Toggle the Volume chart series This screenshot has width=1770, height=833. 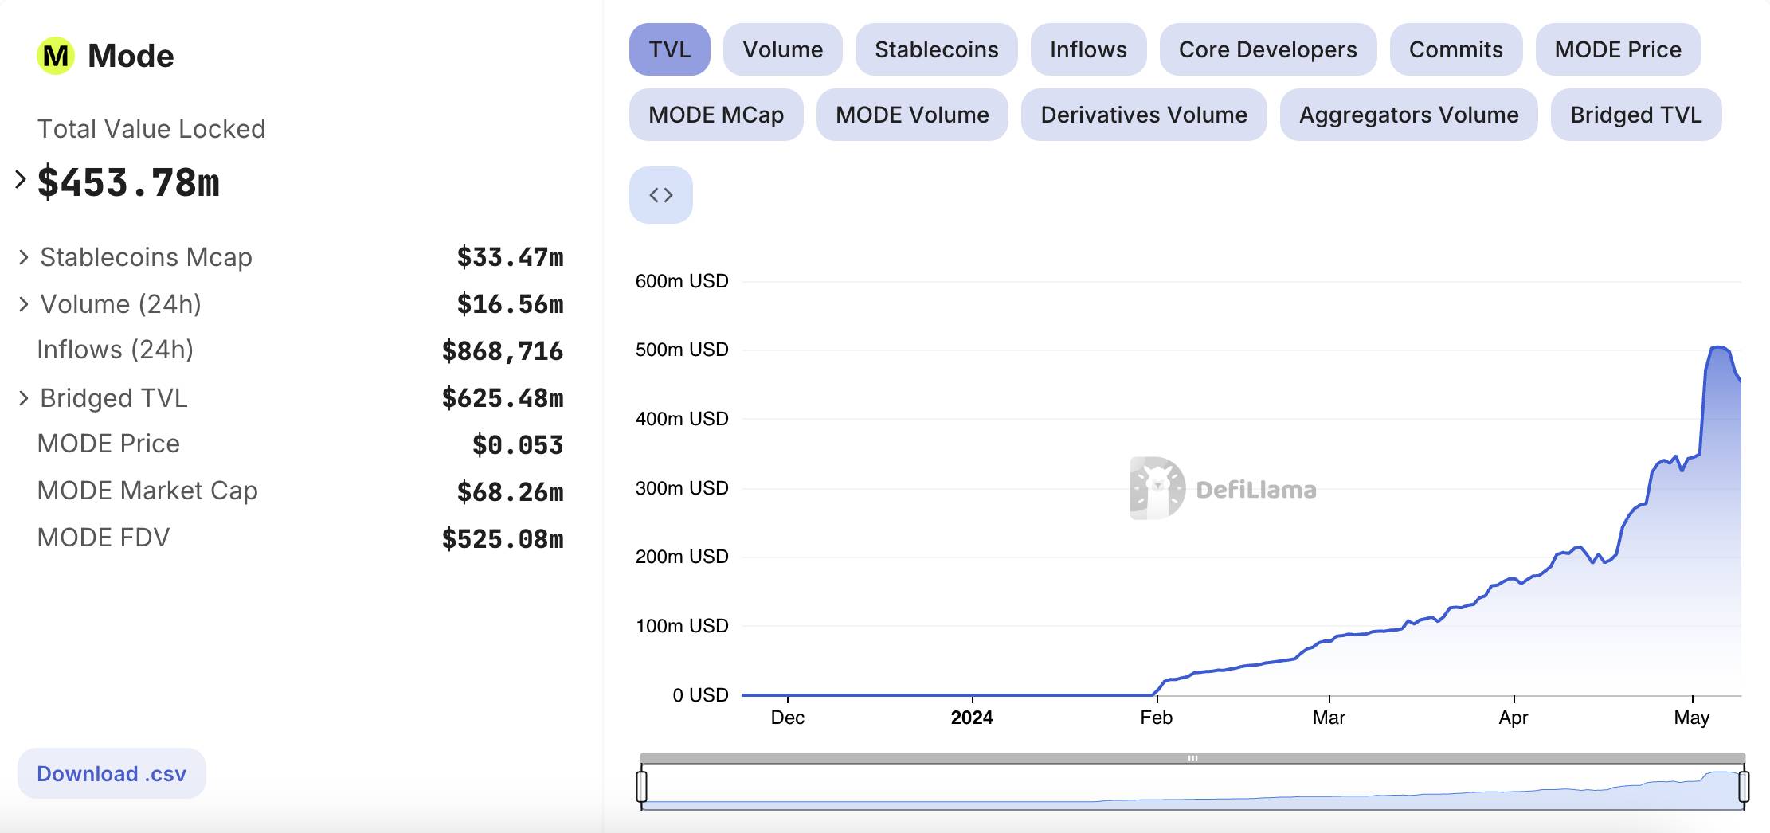pyautogui.click(x=783, y=49)
